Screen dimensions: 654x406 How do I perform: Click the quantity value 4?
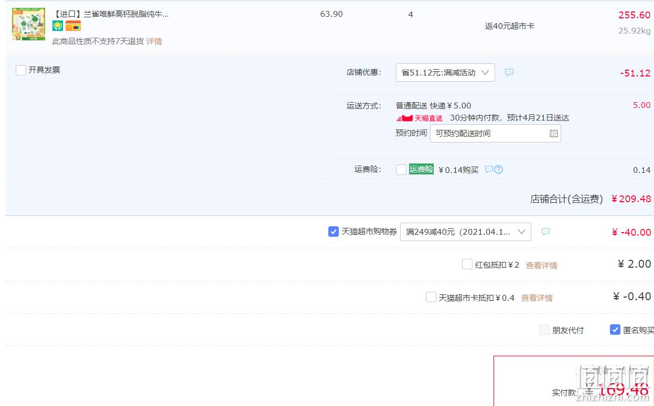[411, 15]
